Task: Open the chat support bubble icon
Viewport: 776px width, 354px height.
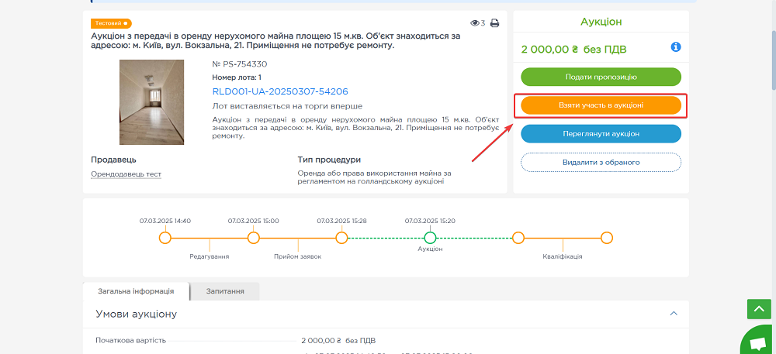Action: pos(757,342)
